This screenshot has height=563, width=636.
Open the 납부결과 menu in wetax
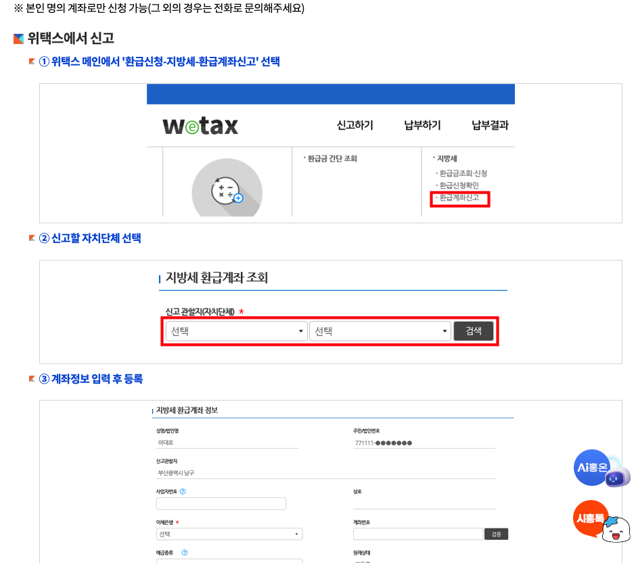click(x=490, y=125)
